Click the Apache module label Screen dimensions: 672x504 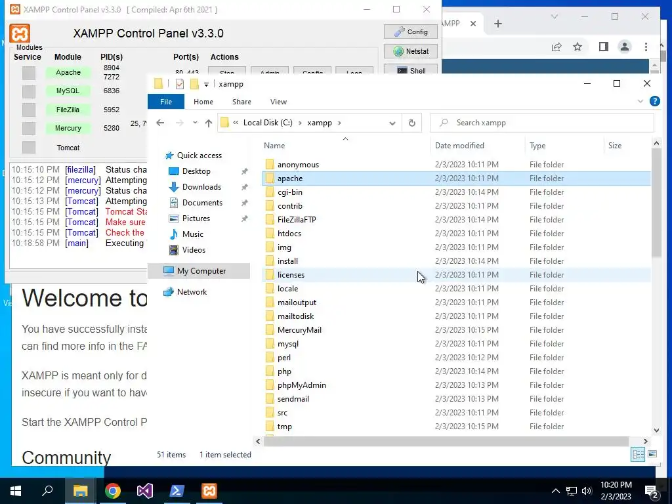(68, 72)
